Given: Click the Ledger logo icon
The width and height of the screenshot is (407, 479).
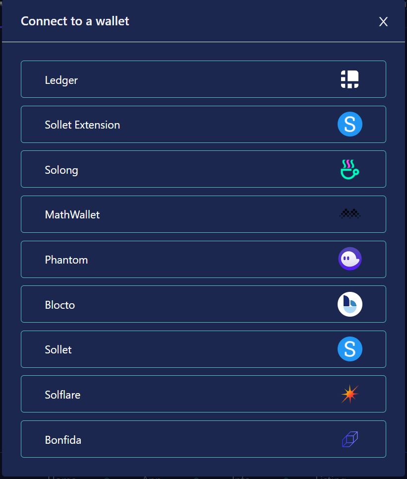Looking at the screenshot, I should pyautogui.click(x=349, y=79).
